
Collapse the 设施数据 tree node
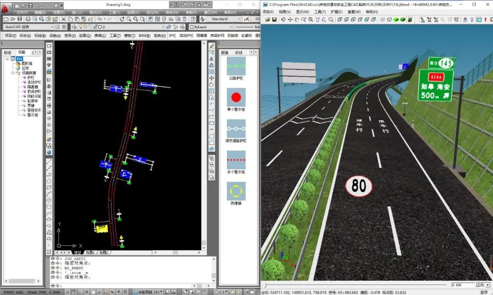[x=13, y=73]
